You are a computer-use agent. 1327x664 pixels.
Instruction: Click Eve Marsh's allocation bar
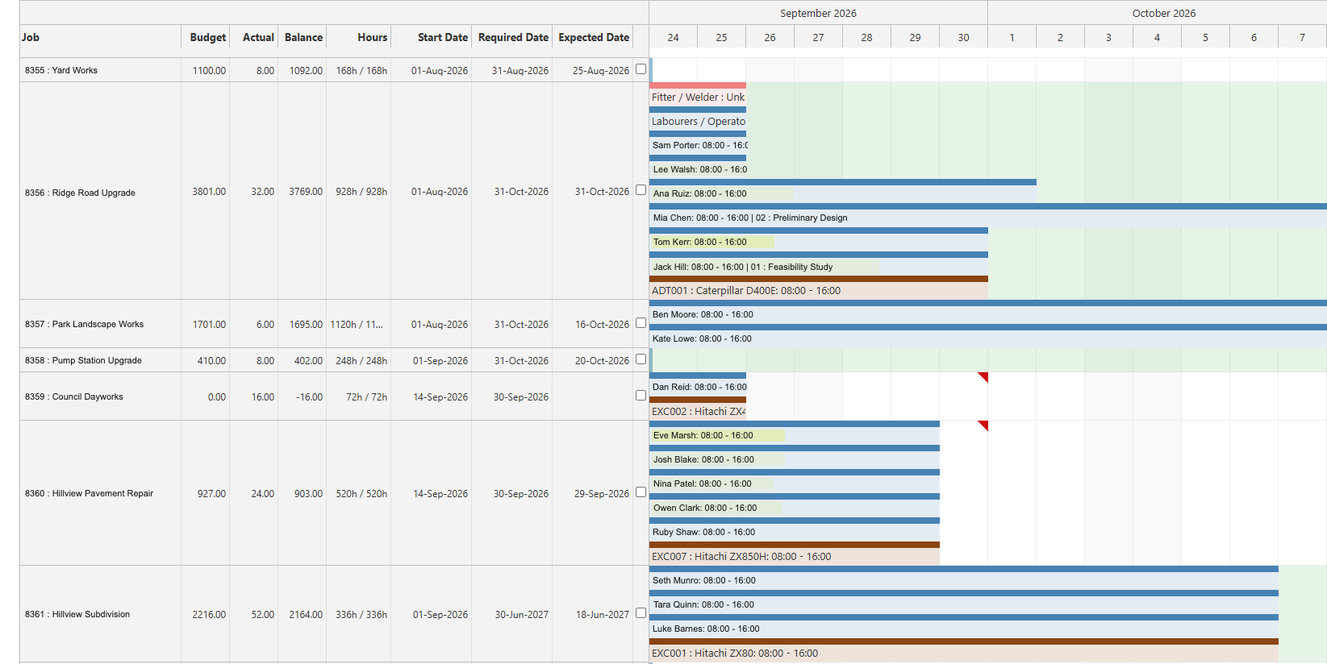[x=795, y=433]
